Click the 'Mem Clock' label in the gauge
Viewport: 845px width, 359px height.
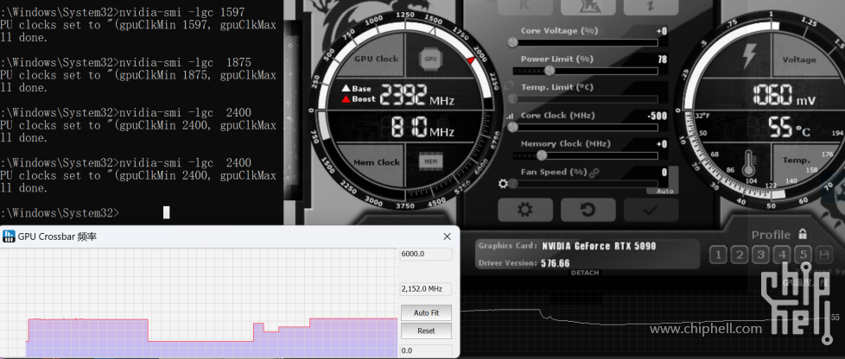377,162
